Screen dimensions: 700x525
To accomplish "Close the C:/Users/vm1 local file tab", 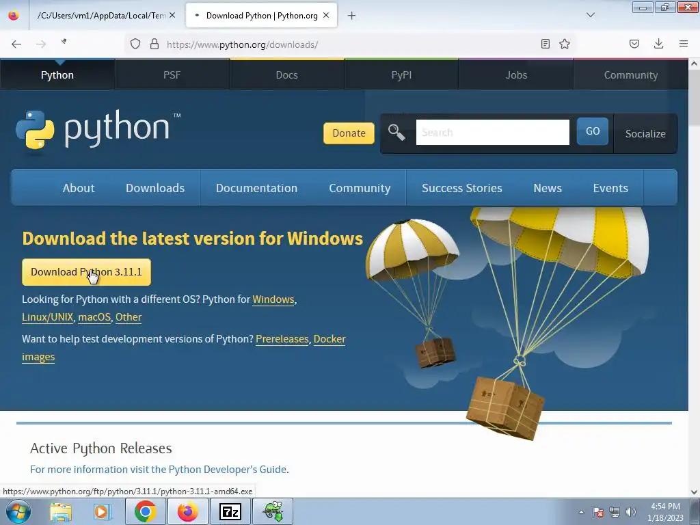I will click(172, 15).
